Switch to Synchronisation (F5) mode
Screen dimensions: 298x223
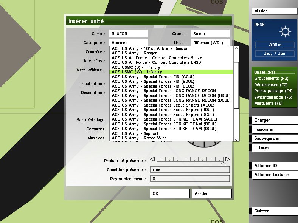click(x=273, y=97)
